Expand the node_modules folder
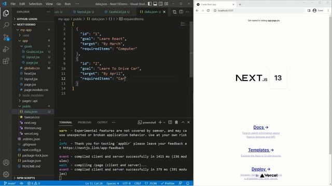This screenshot has width=332, height=186. click(33, 95)
